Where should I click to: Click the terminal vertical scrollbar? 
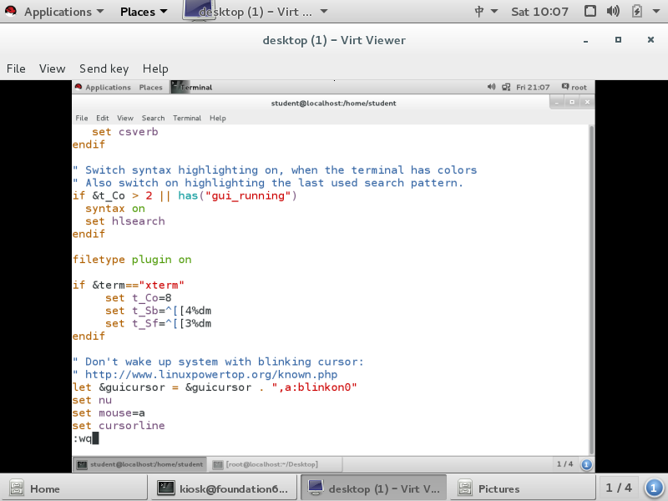coord(591,290)
